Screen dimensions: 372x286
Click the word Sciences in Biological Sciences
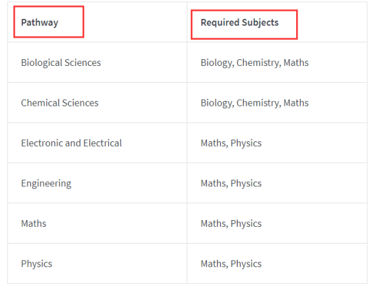[83, 63]
